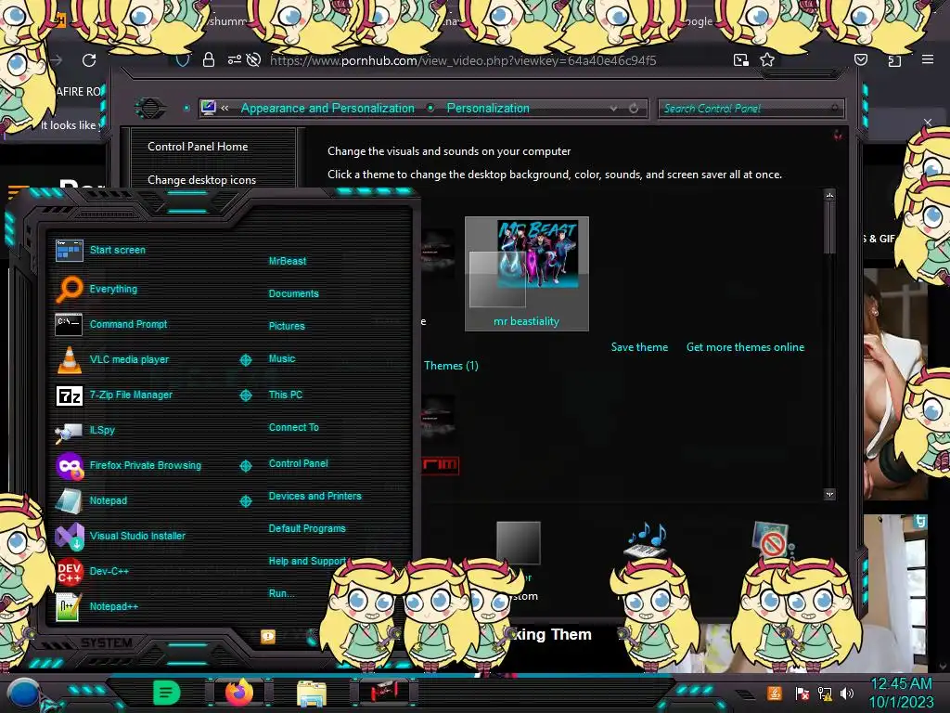
Task: Open Firefox Private Browsing shortcut
Action: (128, 465)
